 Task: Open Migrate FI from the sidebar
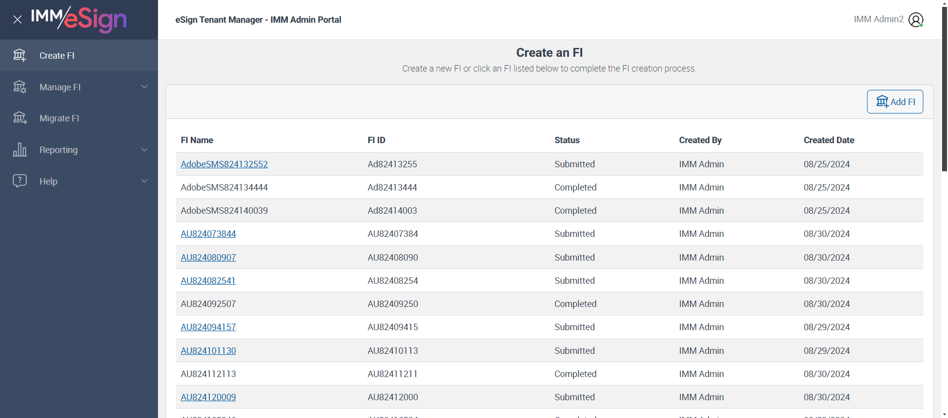[79, 118]
